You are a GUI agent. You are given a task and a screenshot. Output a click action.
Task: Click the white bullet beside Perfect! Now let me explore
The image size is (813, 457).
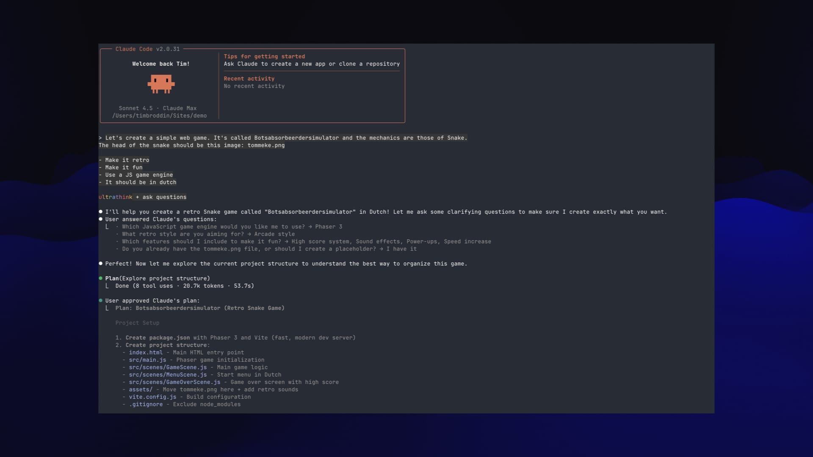[x=101, y=263]
